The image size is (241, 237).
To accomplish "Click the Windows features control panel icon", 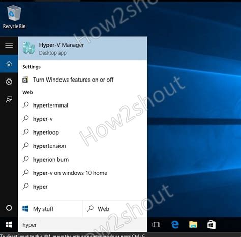I will tap(25, 80).
